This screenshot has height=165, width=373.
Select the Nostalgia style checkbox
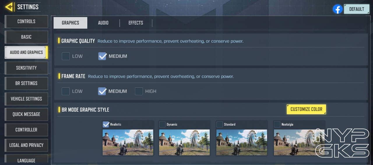click(x=277, y=125)
